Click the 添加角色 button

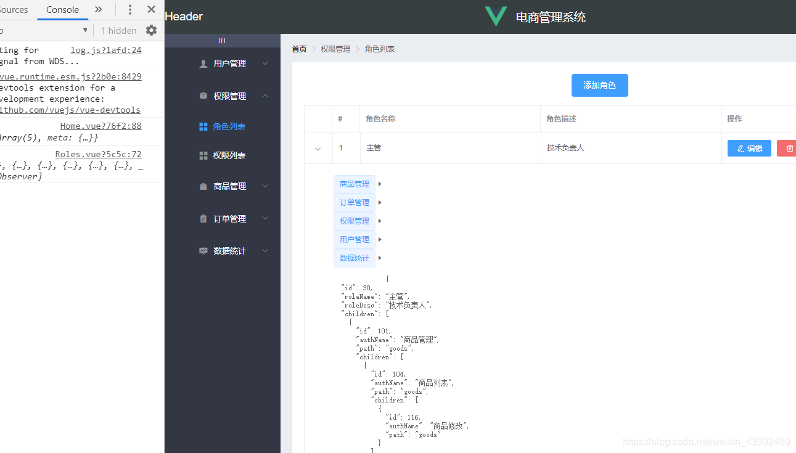point(600,85)
